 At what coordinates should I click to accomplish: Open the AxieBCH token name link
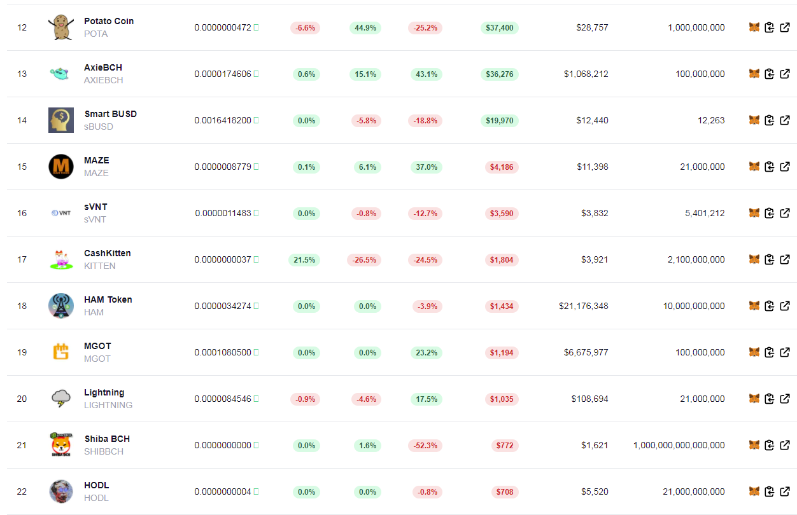coord(103,67)
